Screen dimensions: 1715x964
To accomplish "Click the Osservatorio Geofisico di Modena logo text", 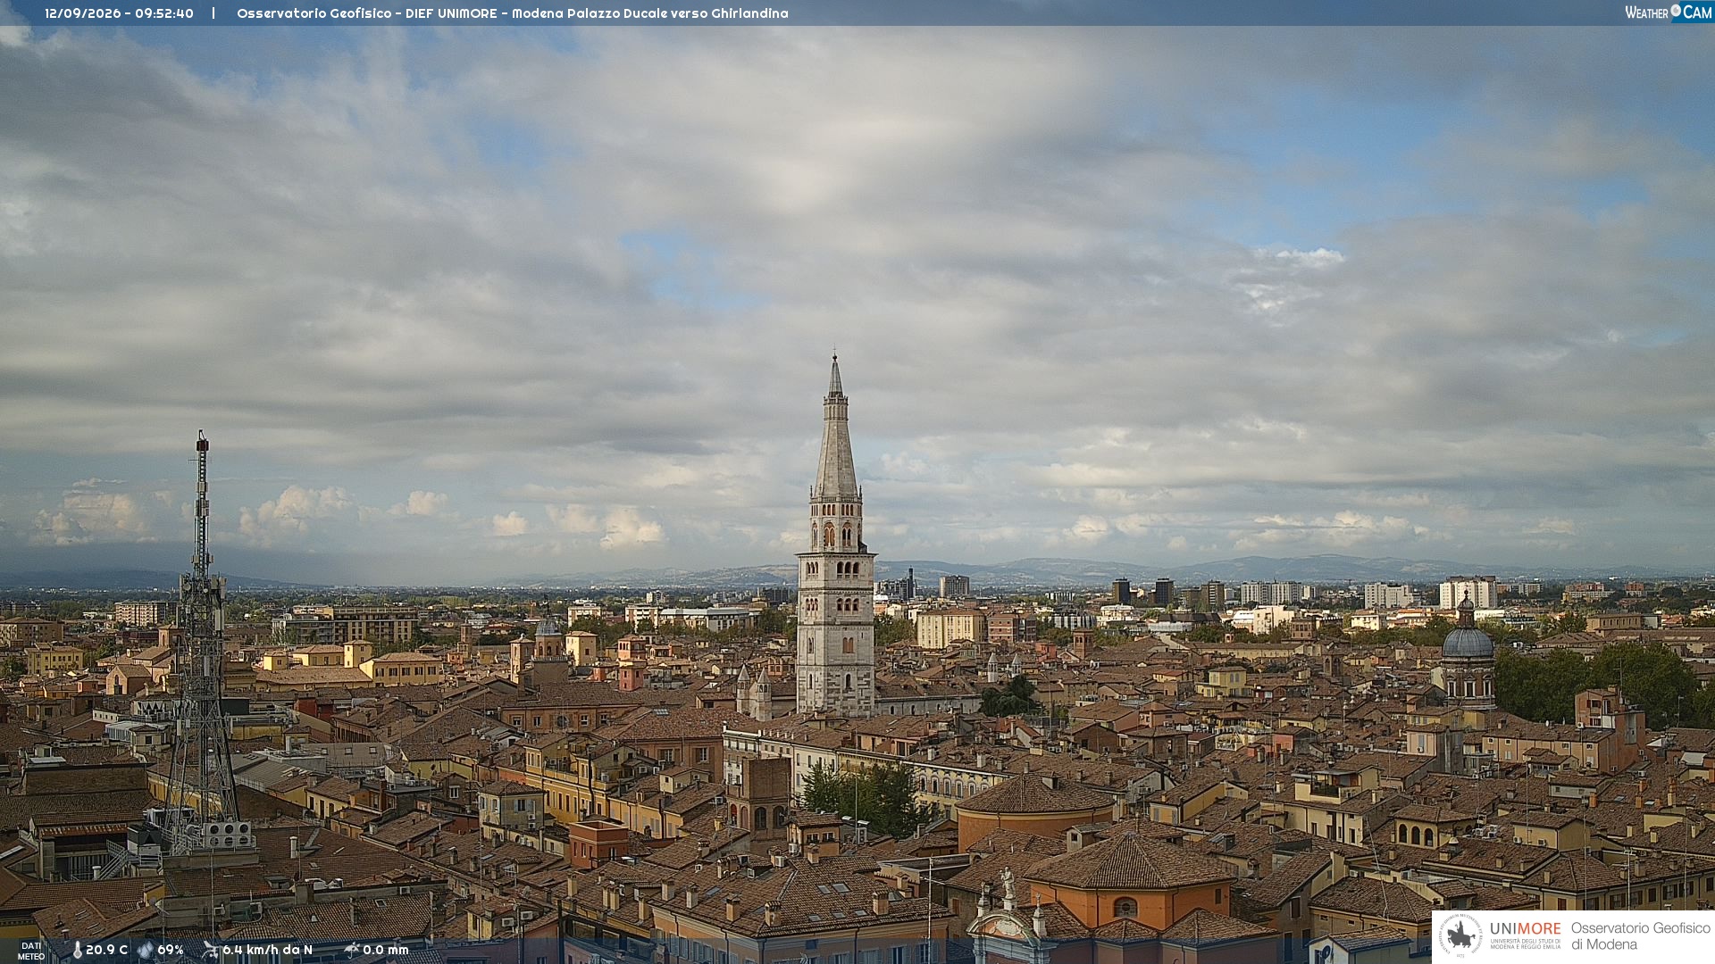I will tap(1640, 936).
